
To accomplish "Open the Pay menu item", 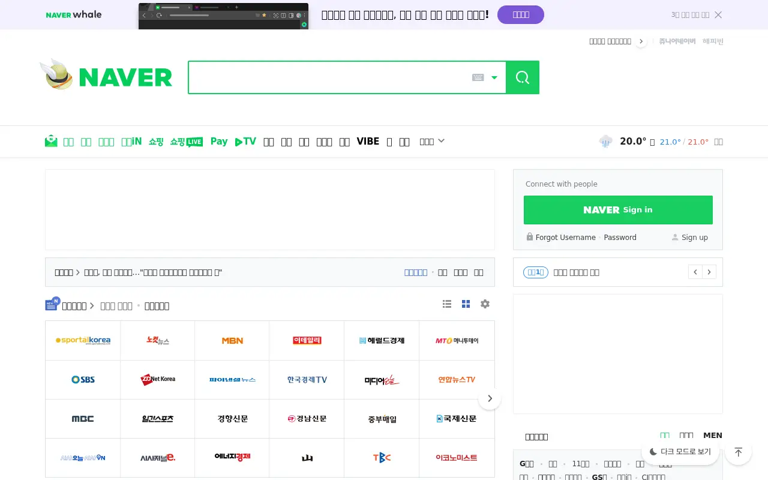I will (219, 142).
